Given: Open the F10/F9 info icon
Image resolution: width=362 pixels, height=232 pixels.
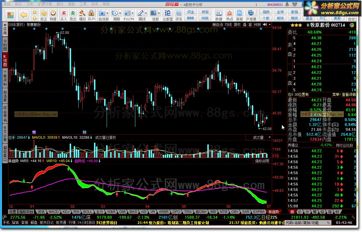Looking at the screenshot, I should [x=127, y=13].
